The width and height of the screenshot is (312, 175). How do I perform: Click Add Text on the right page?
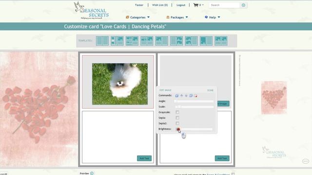click(222, 158)
